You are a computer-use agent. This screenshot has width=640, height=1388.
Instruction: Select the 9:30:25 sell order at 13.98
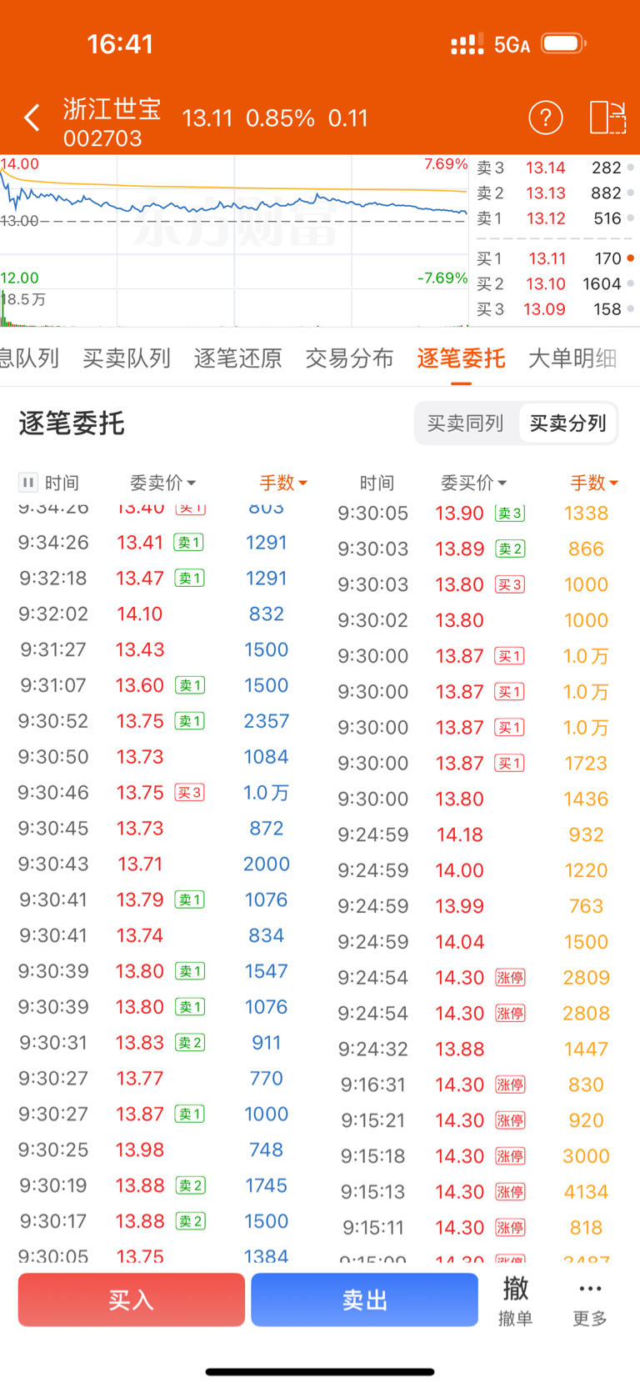coord(159,1150)
